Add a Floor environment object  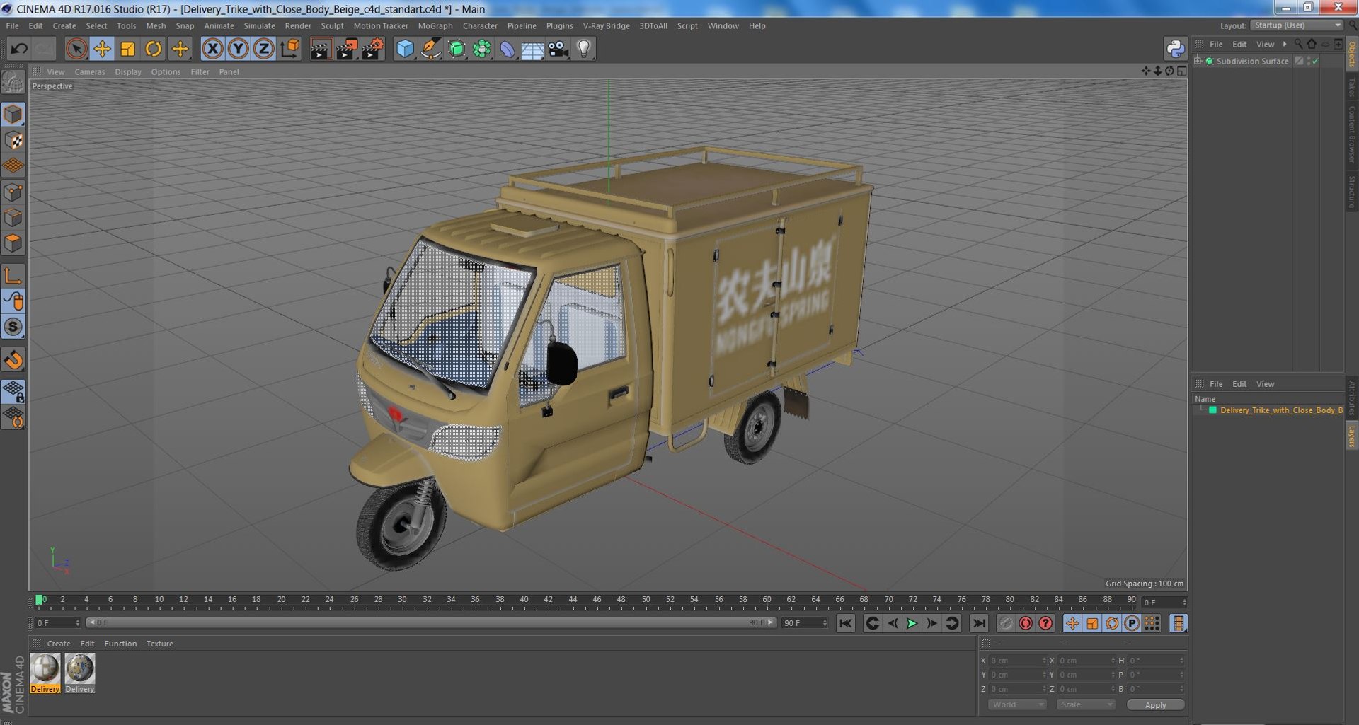532,49
